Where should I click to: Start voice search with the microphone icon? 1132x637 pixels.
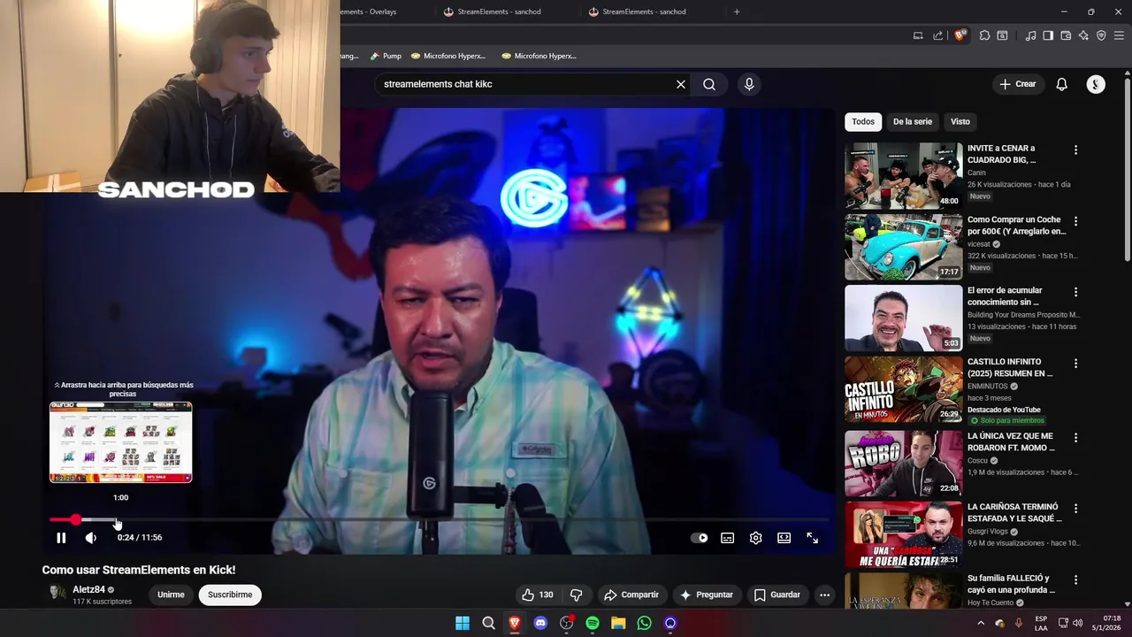(749, 84)
